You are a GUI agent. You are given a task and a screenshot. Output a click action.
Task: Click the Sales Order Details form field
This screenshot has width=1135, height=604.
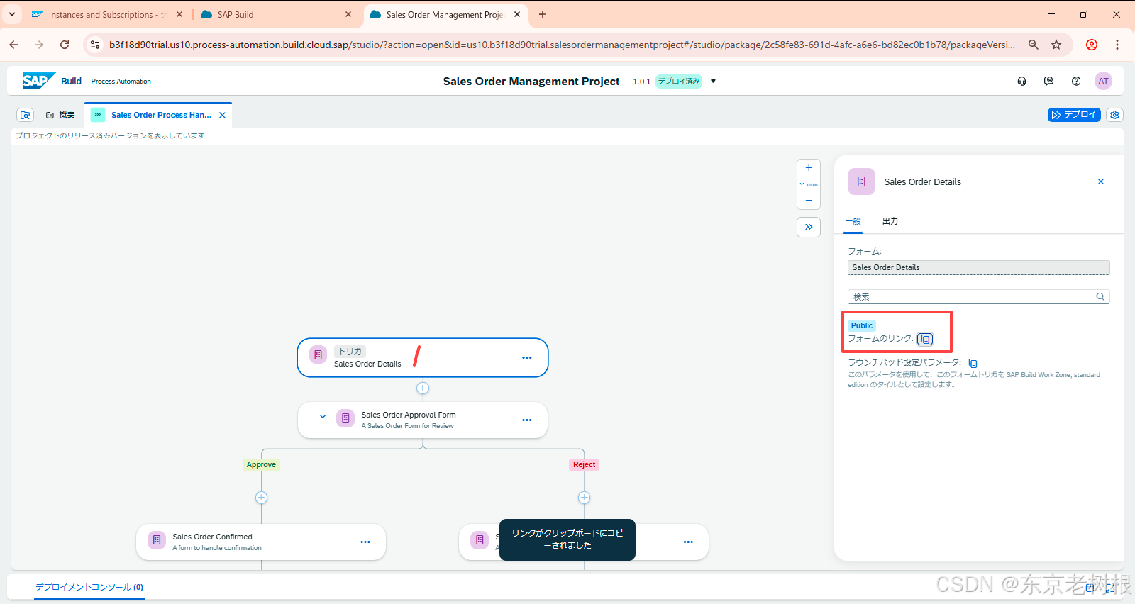tap(978, 267)
